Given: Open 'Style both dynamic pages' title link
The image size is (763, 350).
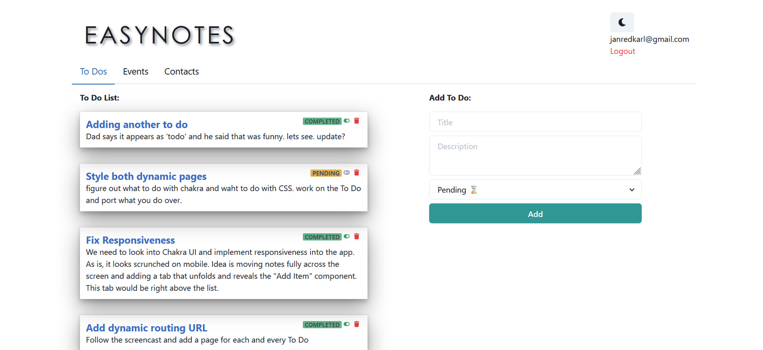Looking at the screenshot, I should (x=146, y=176).
